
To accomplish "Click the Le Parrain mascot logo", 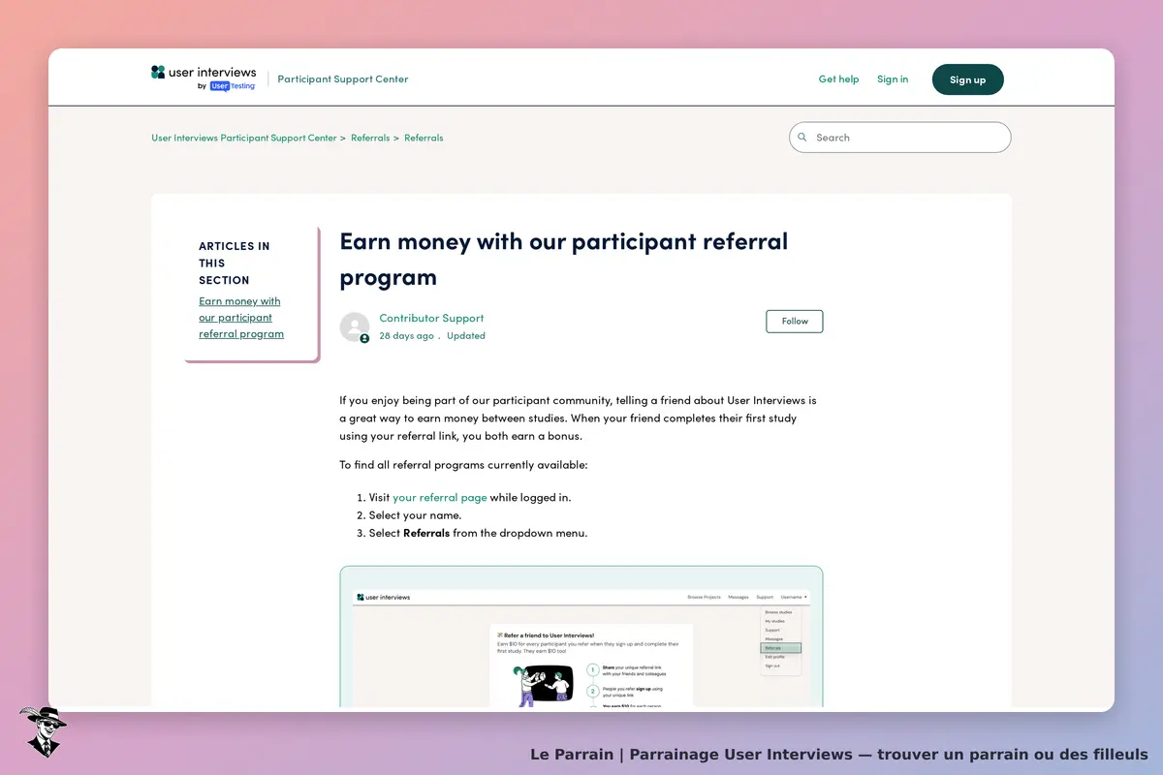I will (42, 731).
